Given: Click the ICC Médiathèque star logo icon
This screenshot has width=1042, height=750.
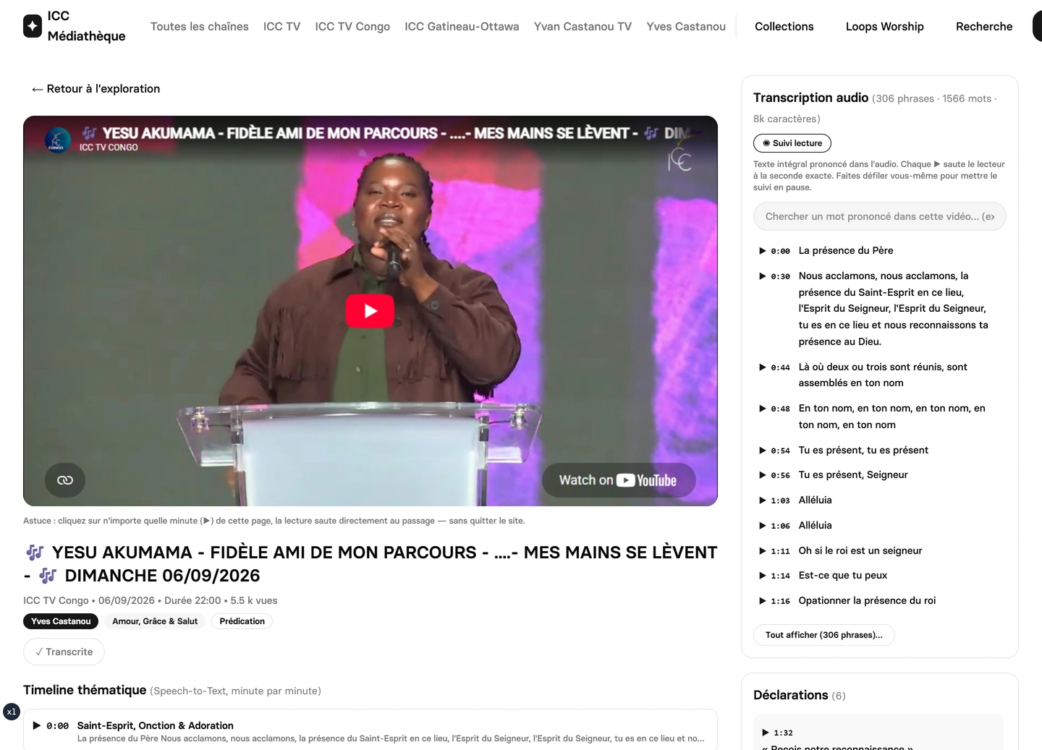Looking at the screenshot, I should pos(33,26).
